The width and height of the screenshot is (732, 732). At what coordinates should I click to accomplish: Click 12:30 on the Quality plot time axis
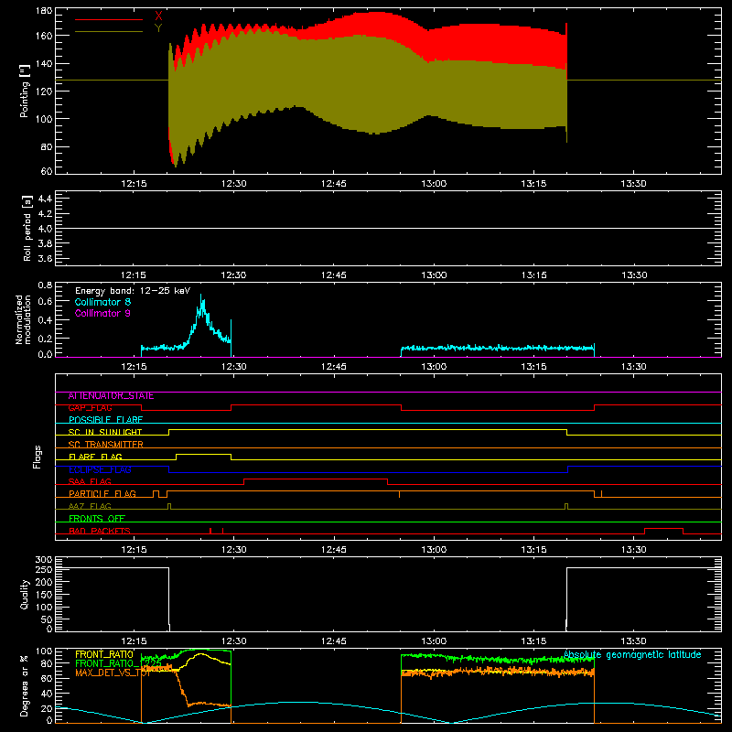[234, 641]
